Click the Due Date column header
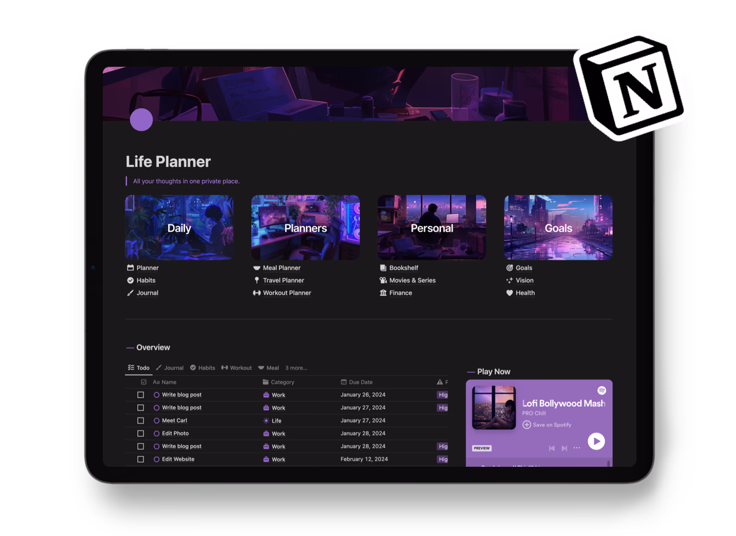This screenshot has height=536, width=736. 357,382
